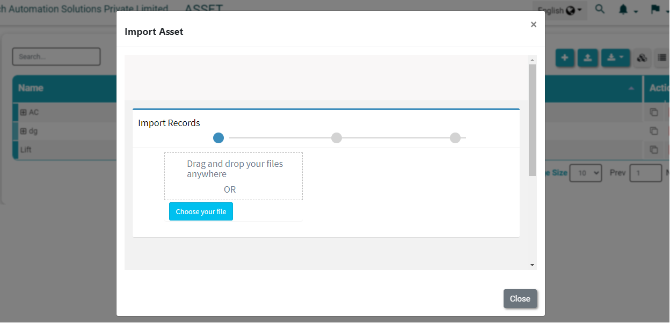Image resolution: width=670 pixels, height=323 pixels.
Task: Click the Close button in dialog footer
Action: click(520, 299)
